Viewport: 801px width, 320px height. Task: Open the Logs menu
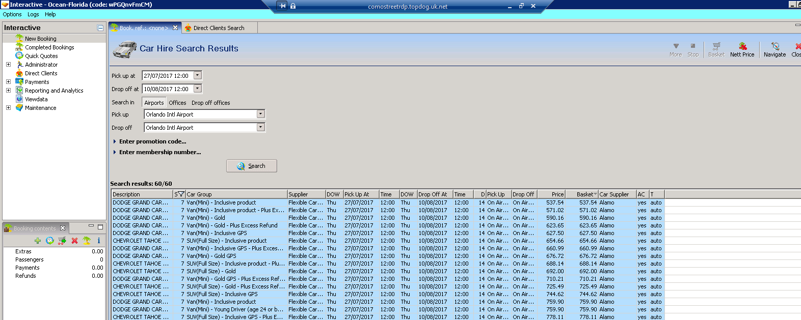(33, 14)
